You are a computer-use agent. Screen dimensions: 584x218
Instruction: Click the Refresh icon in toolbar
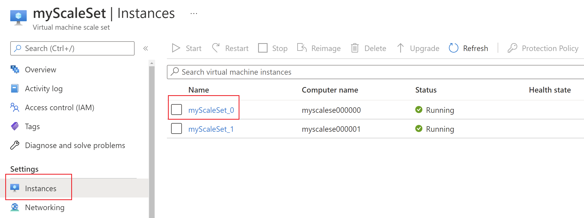[x=453, y=48]
